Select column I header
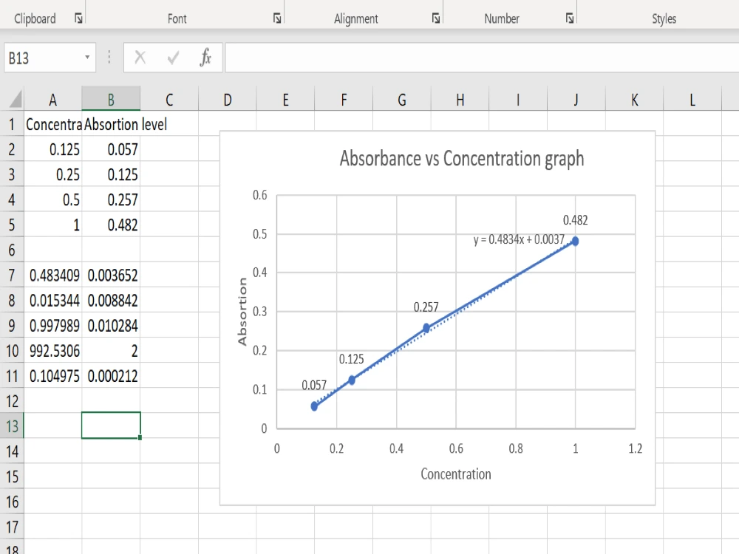739x554 pixels. 518,100
